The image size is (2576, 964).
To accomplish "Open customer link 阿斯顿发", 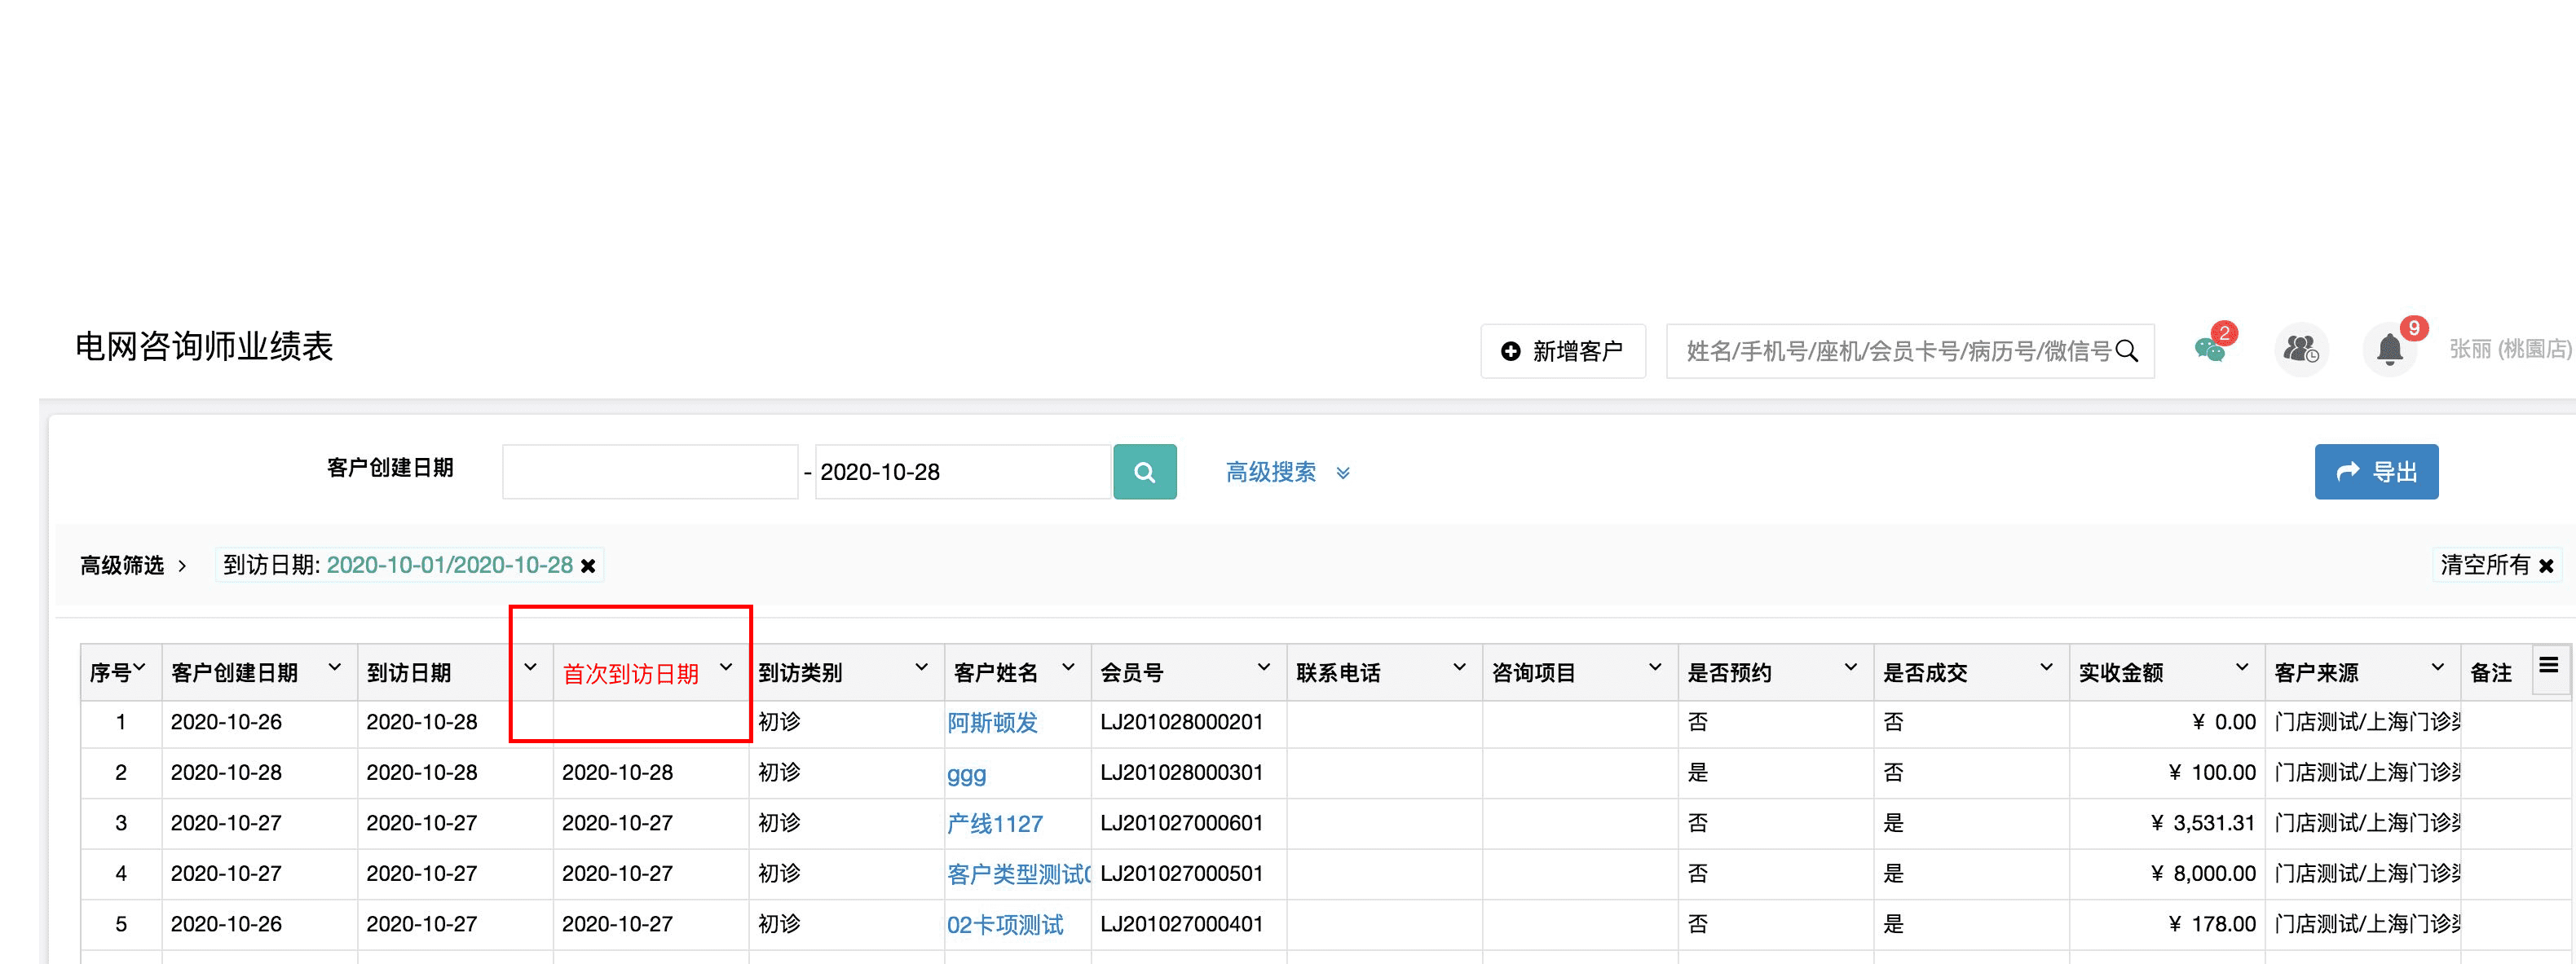I will point(992,723).
